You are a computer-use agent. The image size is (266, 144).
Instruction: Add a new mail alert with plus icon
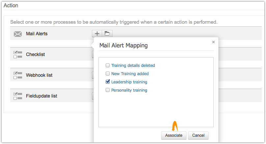97,33
